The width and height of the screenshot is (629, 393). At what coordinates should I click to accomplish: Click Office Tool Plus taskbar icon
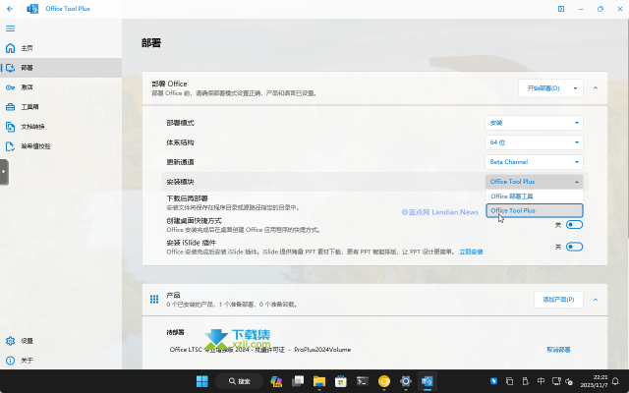(x=428, y=381)
